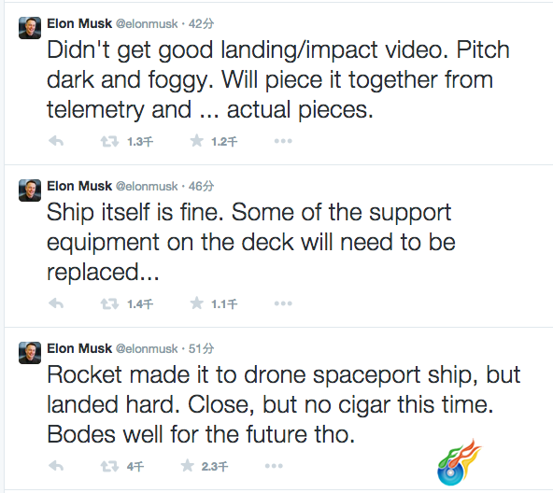
Task: Open more options on the 46分 tweet
Action: tap(283, 303)
